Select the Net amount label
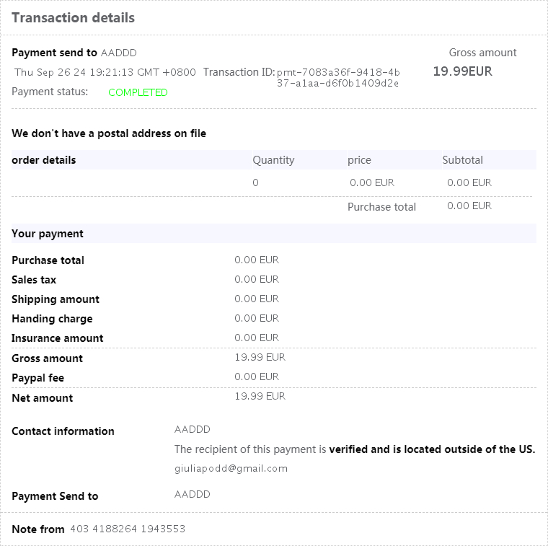Viewport: 548px width, 546px height. 43,398
